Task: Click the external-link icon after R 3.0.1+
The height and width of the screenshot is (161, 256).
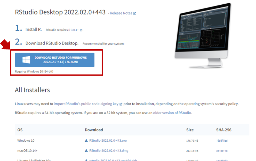Action: (x=81, y=30)
